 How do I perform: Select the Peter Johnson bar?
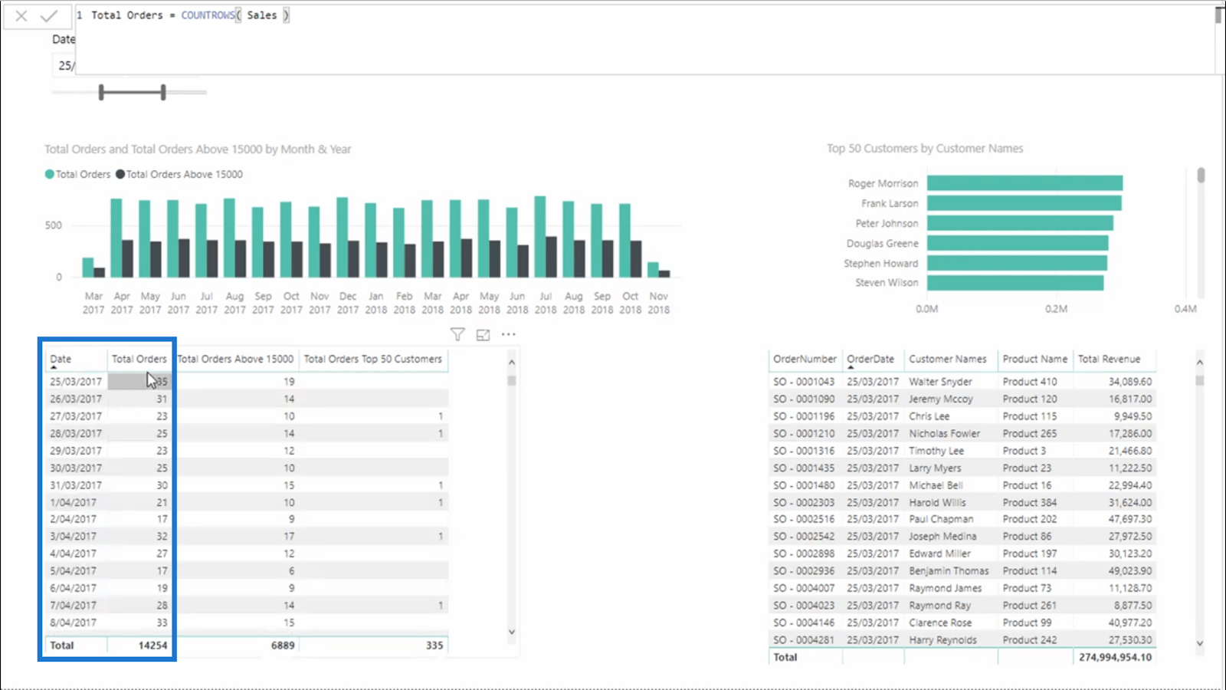click(1020, 223)
